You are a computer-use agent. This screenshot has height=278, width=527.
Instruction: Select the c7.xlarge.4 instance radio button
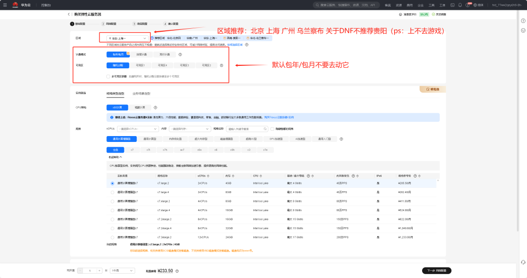(x=112, y=211)
